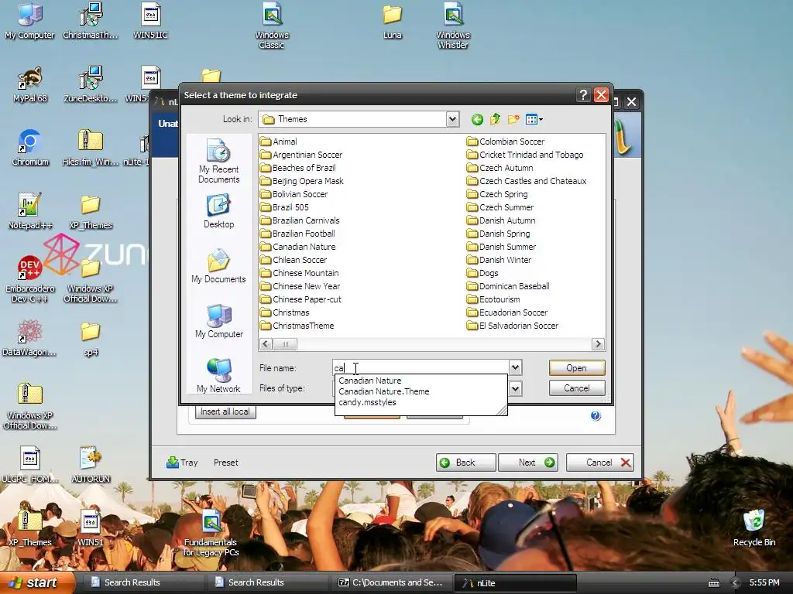This screenshot has height=594, width=793.
Task: Click the horizontal scrollbar thumb in file list
Action: click(x=285, y=344)
